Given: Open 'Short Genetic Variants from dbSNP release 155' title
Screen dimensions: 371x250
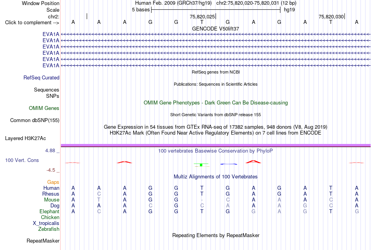Looking at the screenshot, I should [216, 115].
